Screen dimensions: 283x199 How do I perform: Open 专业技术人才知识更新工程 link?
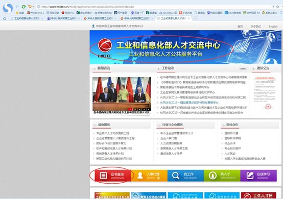[112, 133]
